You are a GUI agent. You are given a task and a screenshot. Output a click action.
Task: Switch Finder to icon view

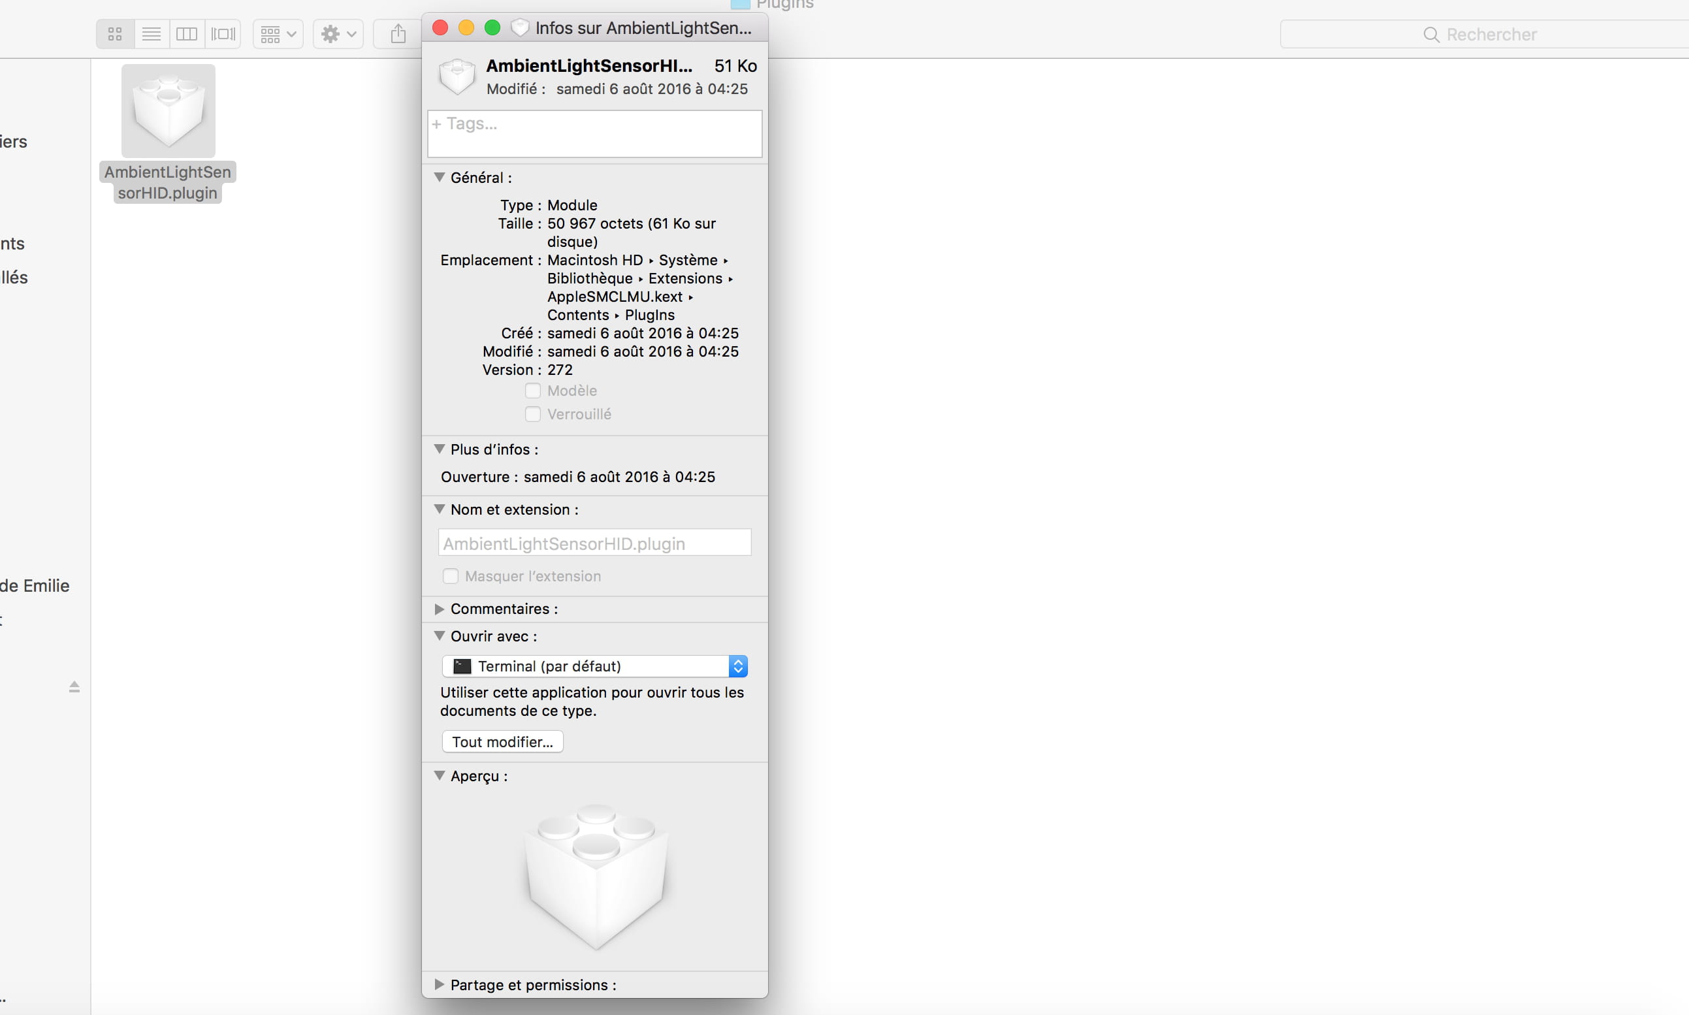pyautogui.click(x=115, y=33)
